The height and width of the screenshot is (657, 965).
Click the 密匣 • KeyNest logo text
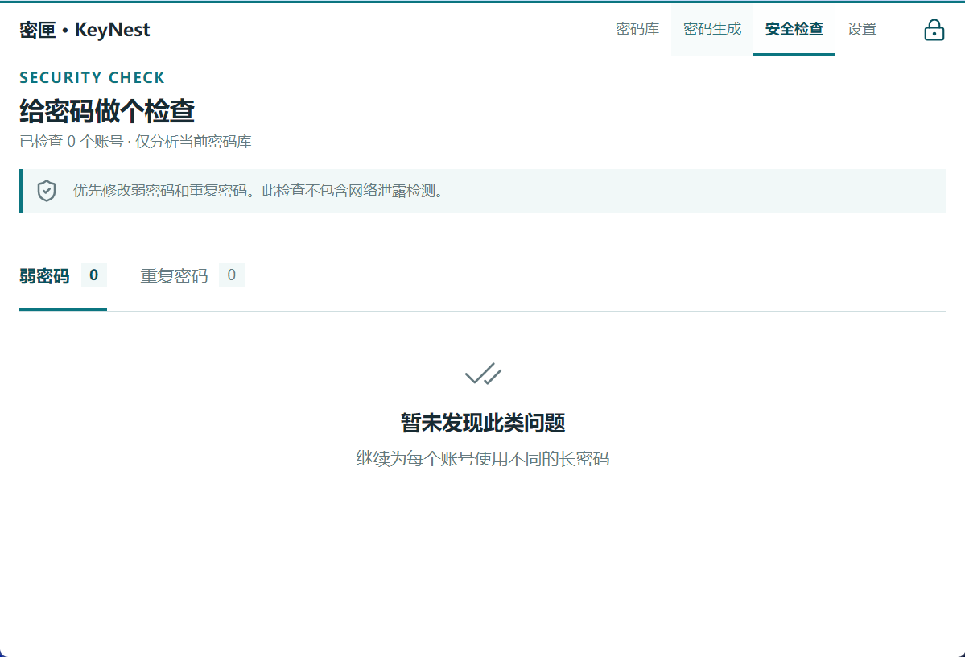(x=85, y=30)
